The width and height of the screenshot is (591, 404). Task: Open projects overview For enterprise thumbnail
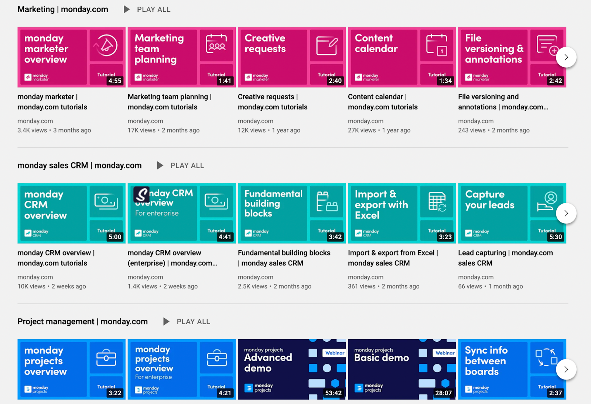point(182,369)
